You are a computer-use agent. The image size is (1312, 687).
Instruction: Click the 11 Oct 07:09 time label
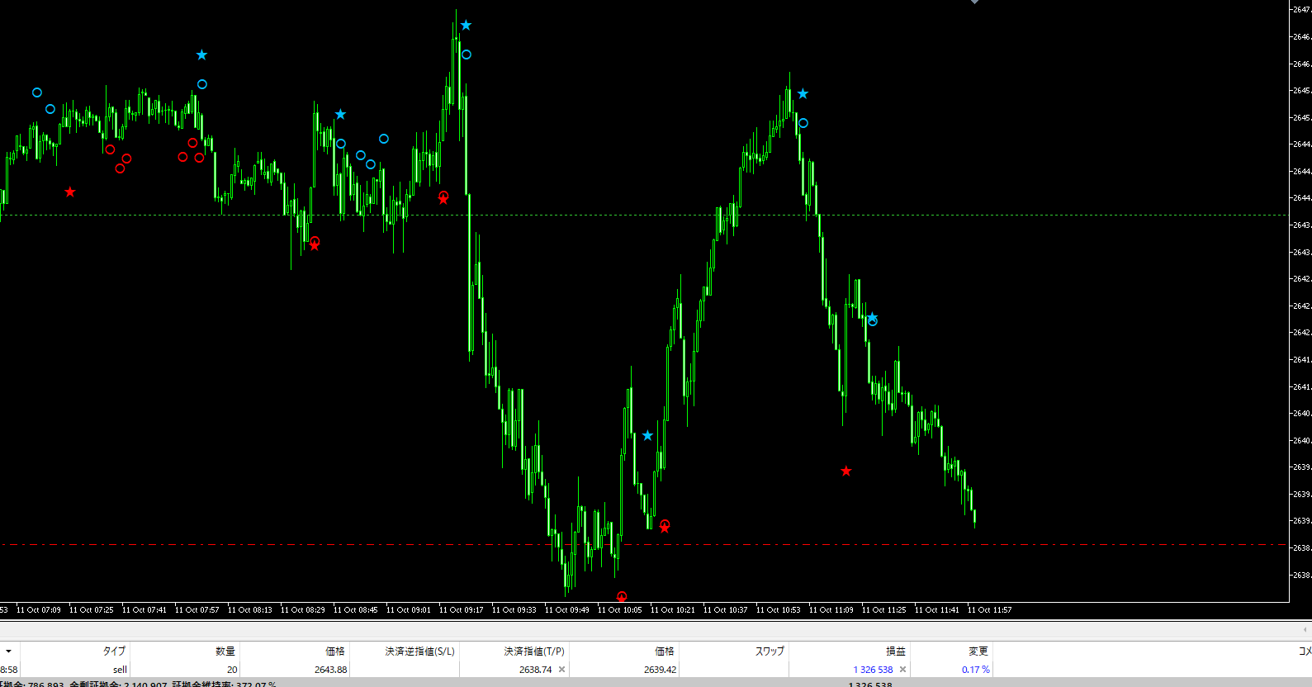[x=39, y=610]
